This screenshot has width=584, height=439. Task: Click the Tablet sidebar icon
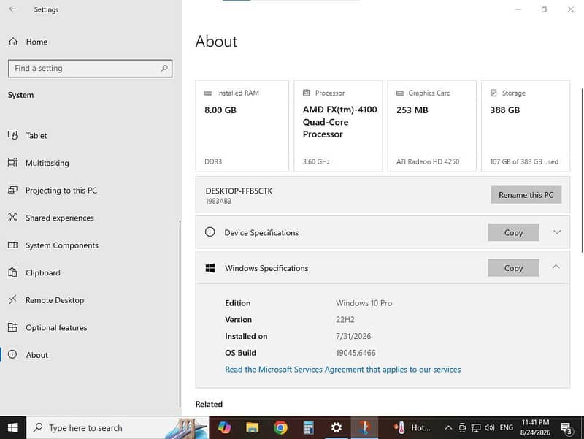tap(12, 135)
